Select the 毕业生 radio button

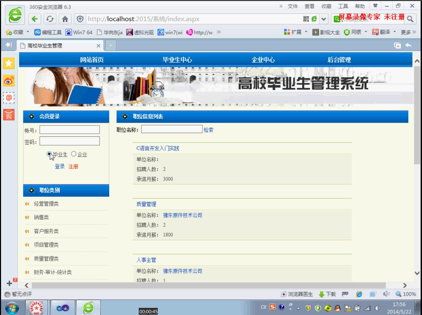[x=49, y=154]
